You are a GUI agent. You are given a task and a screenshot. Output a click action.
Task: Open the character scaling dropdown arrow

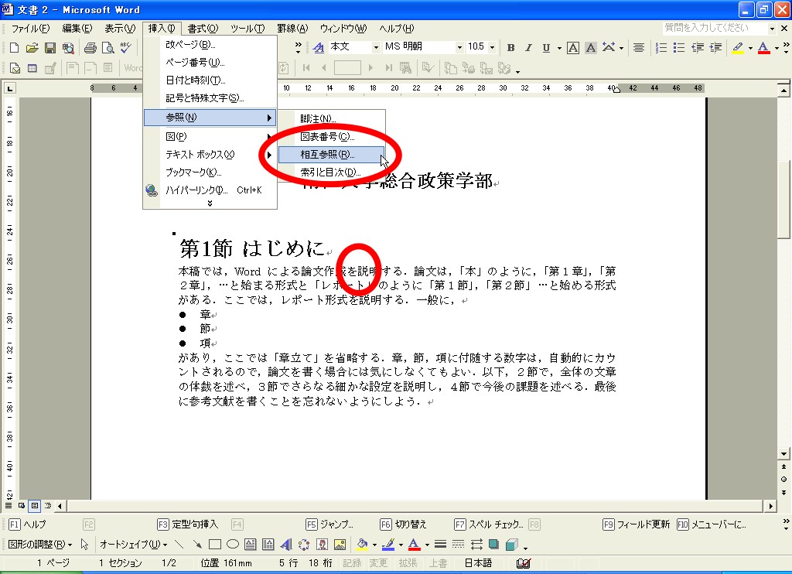tap(621, 48)
